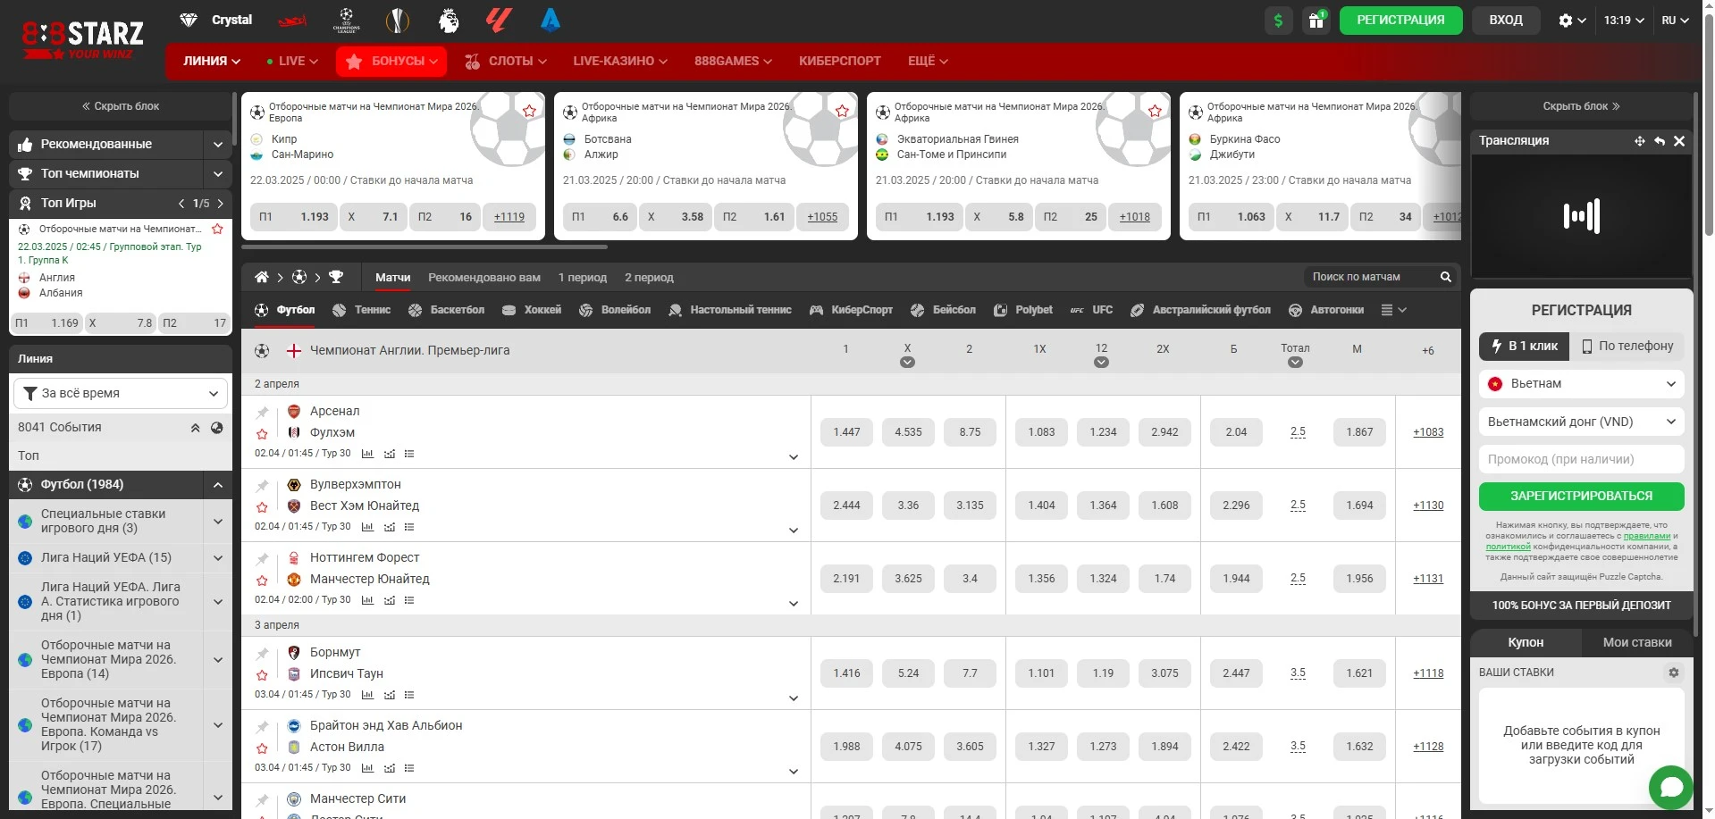Image resolution: width=1715 pixels, height=819 pixels.
Task: Open the Serie A logo shortcut
Action: point(551,20)
